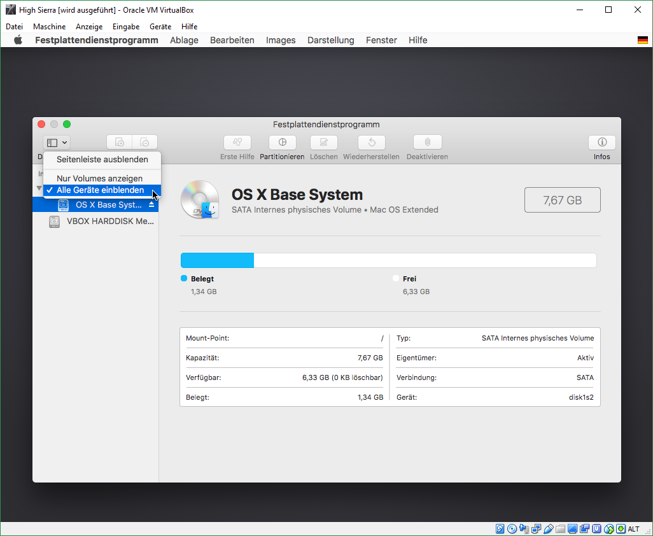This screenshot has width=653, height=536.
Task: Click the white Frei legend dot
Action: click(396, 278)
